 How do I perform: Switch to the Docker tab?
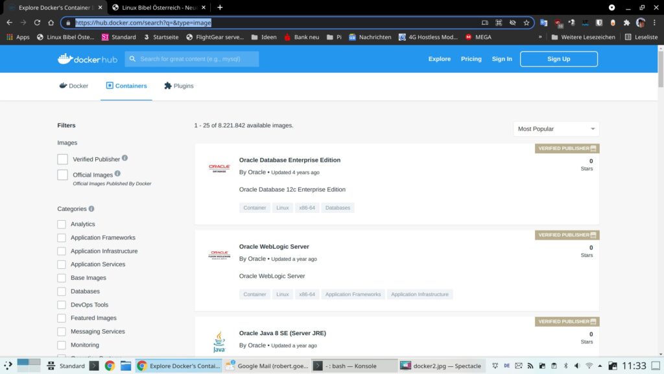click(74, 86)
